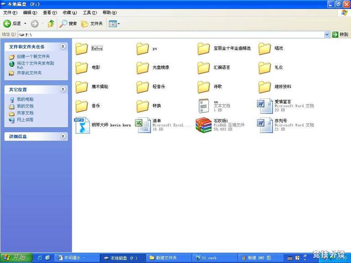Click the 本地磁盘 (F:) taskbar button

(122, 258)
